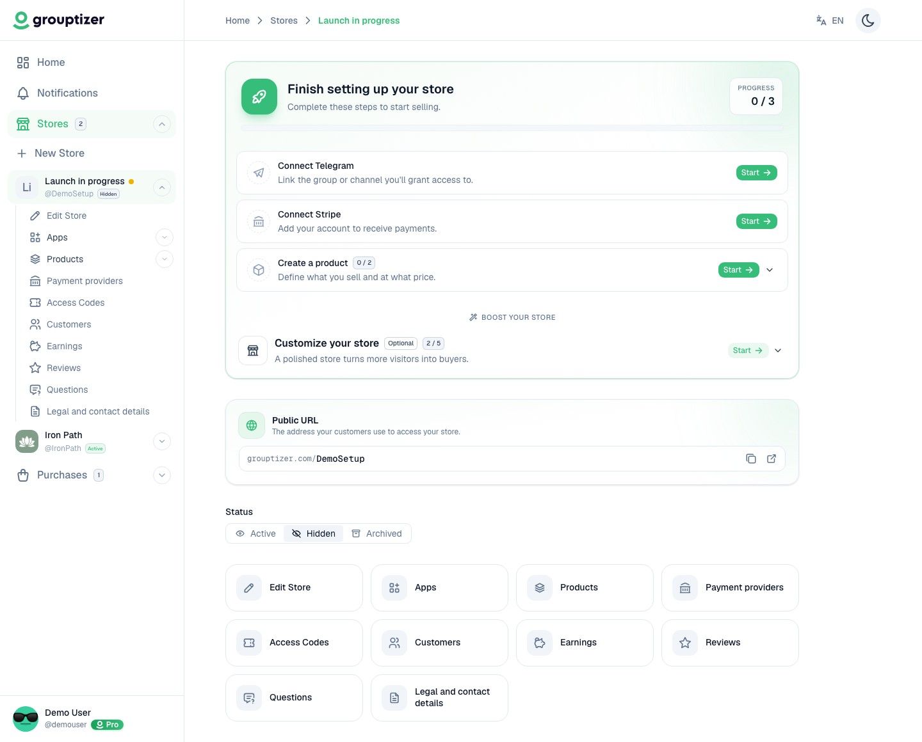Click the grouptizer.com/DemoSetup URL field

coord(512,459)
